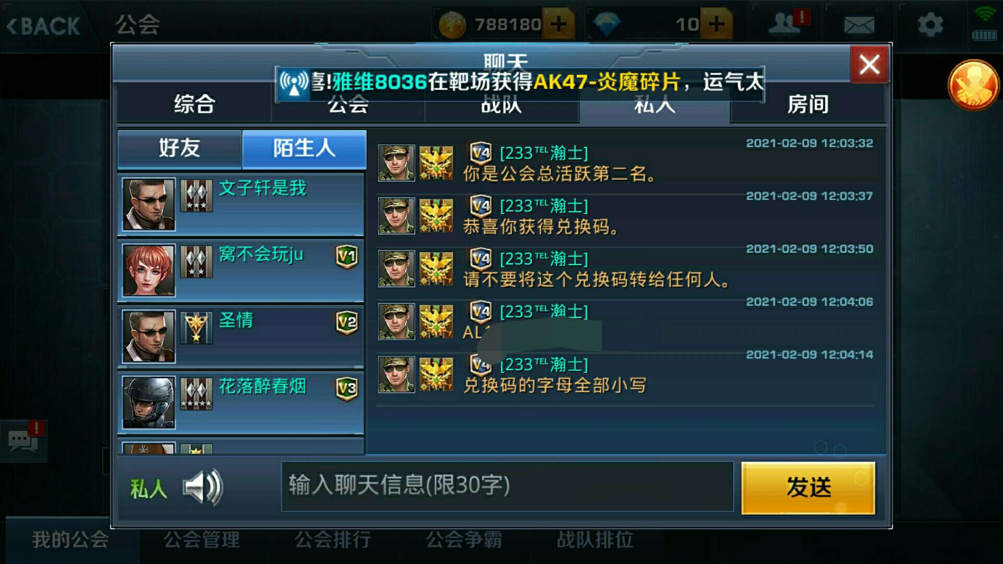This screenshot has height=564, width=1003.
Task: Open the settings gear icon
Action: [x=930, y=25]
